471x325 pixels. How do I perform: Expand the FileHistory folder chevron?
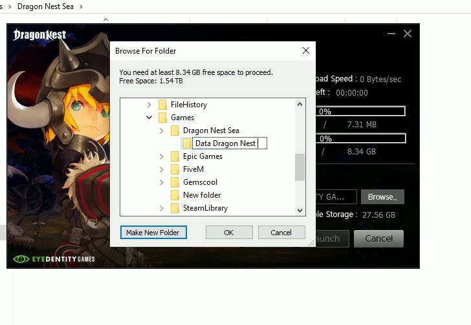tap(149, 105)
